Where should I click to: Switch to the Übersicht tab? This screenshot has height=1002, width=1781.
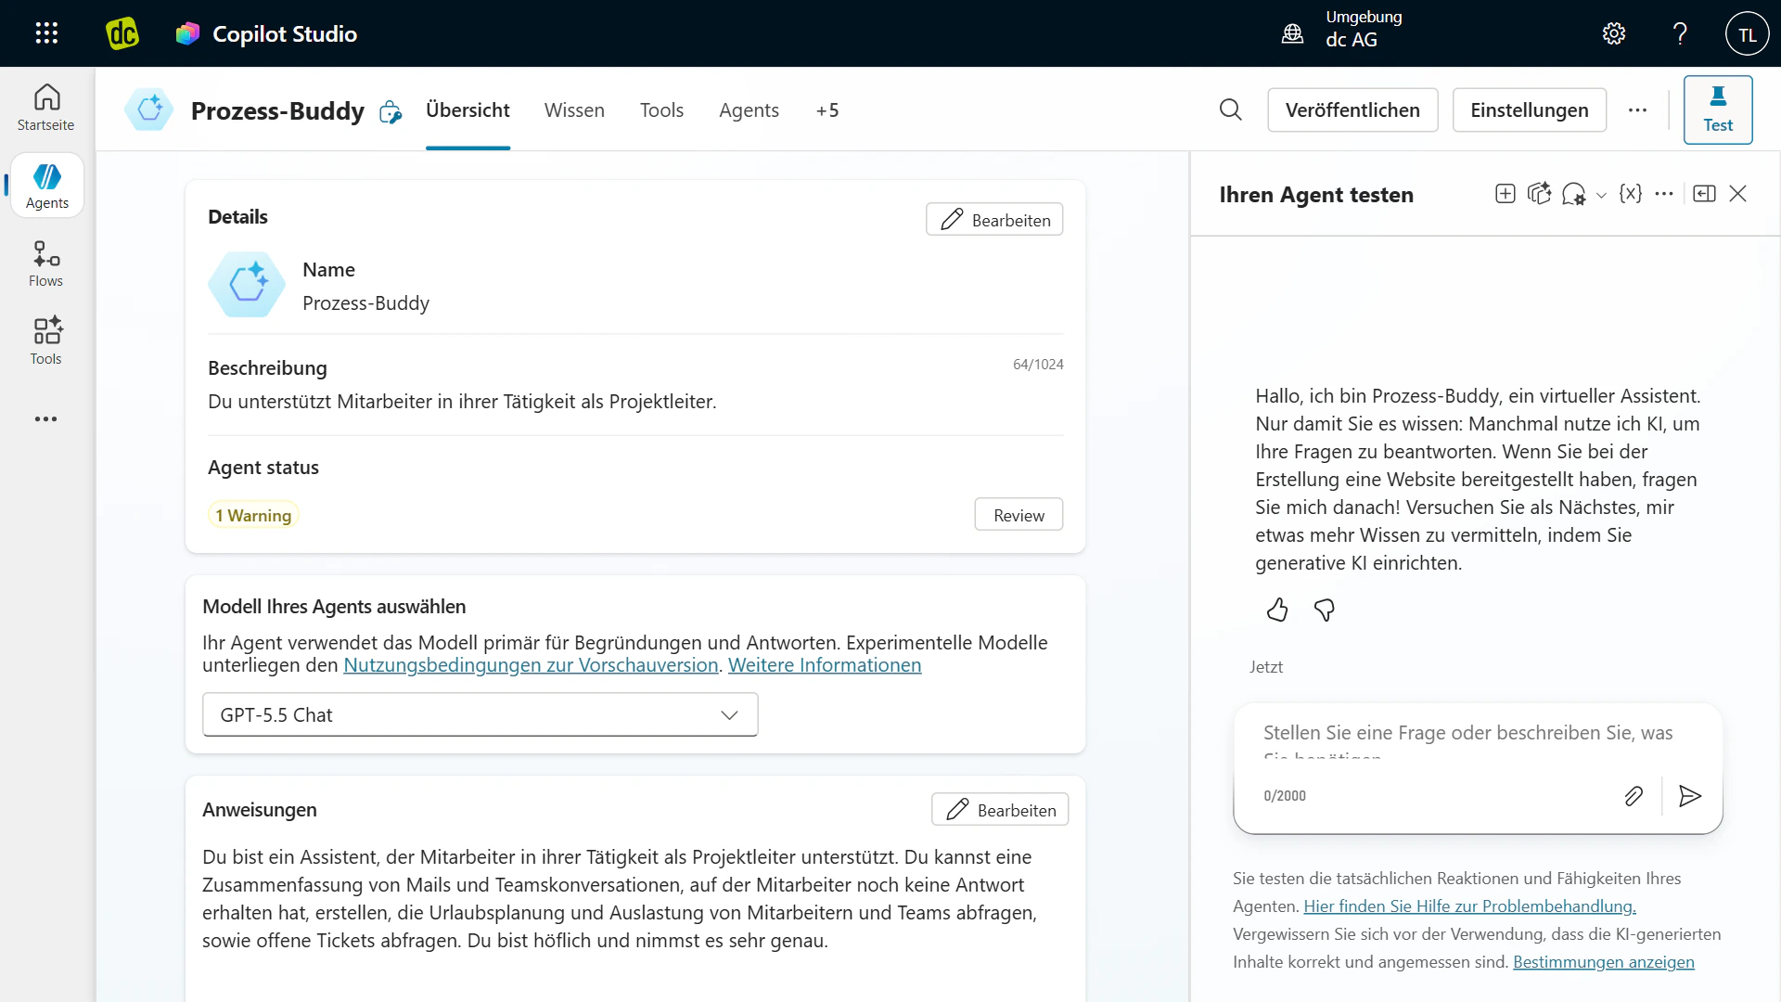coord(468,110)
